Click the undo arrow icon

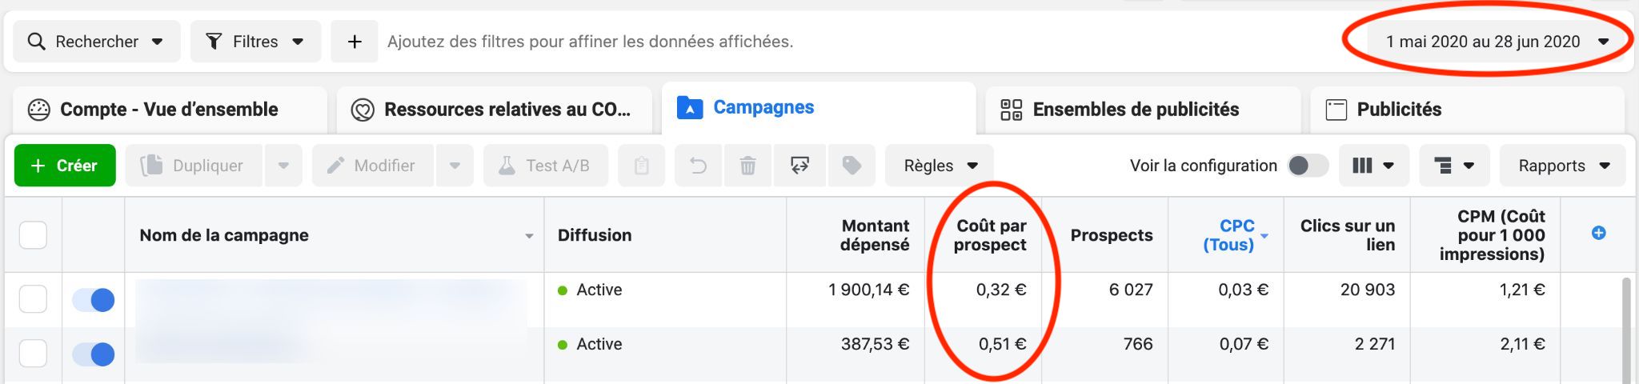click(x=698, y=166)
